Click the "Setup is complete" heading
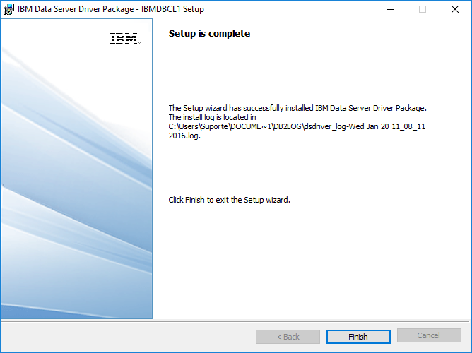Viewport: 472px width, 353px height. [209, 34]
